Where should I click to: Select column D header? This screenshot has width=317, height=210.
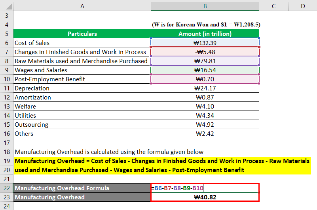pos(303,6)
